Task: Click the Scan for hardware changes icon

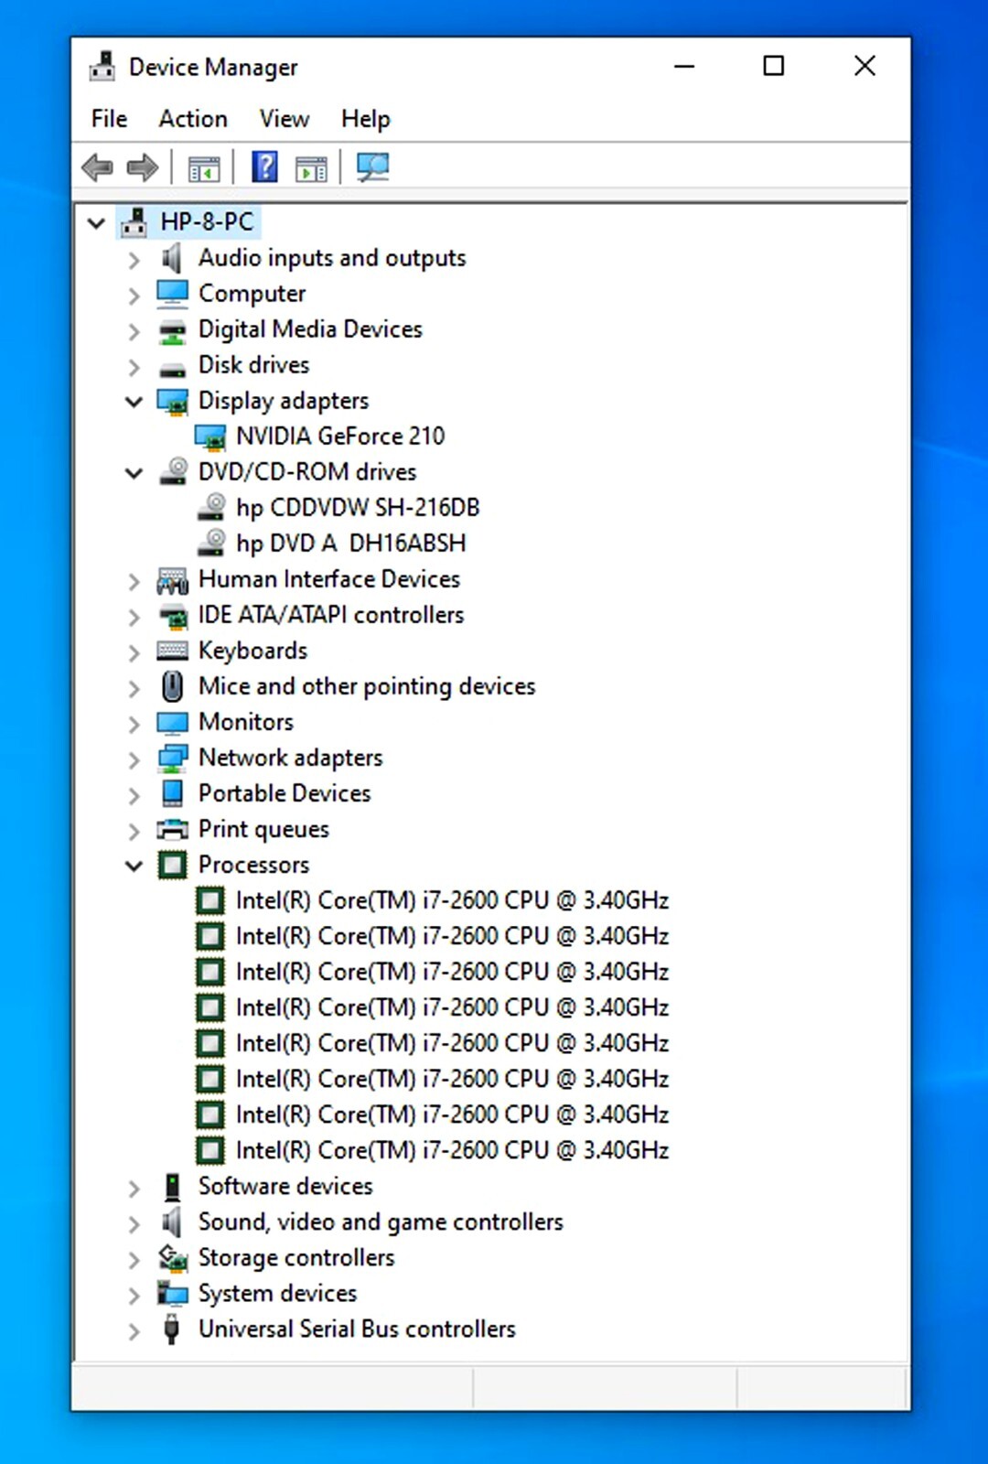Action: point(372,167)
